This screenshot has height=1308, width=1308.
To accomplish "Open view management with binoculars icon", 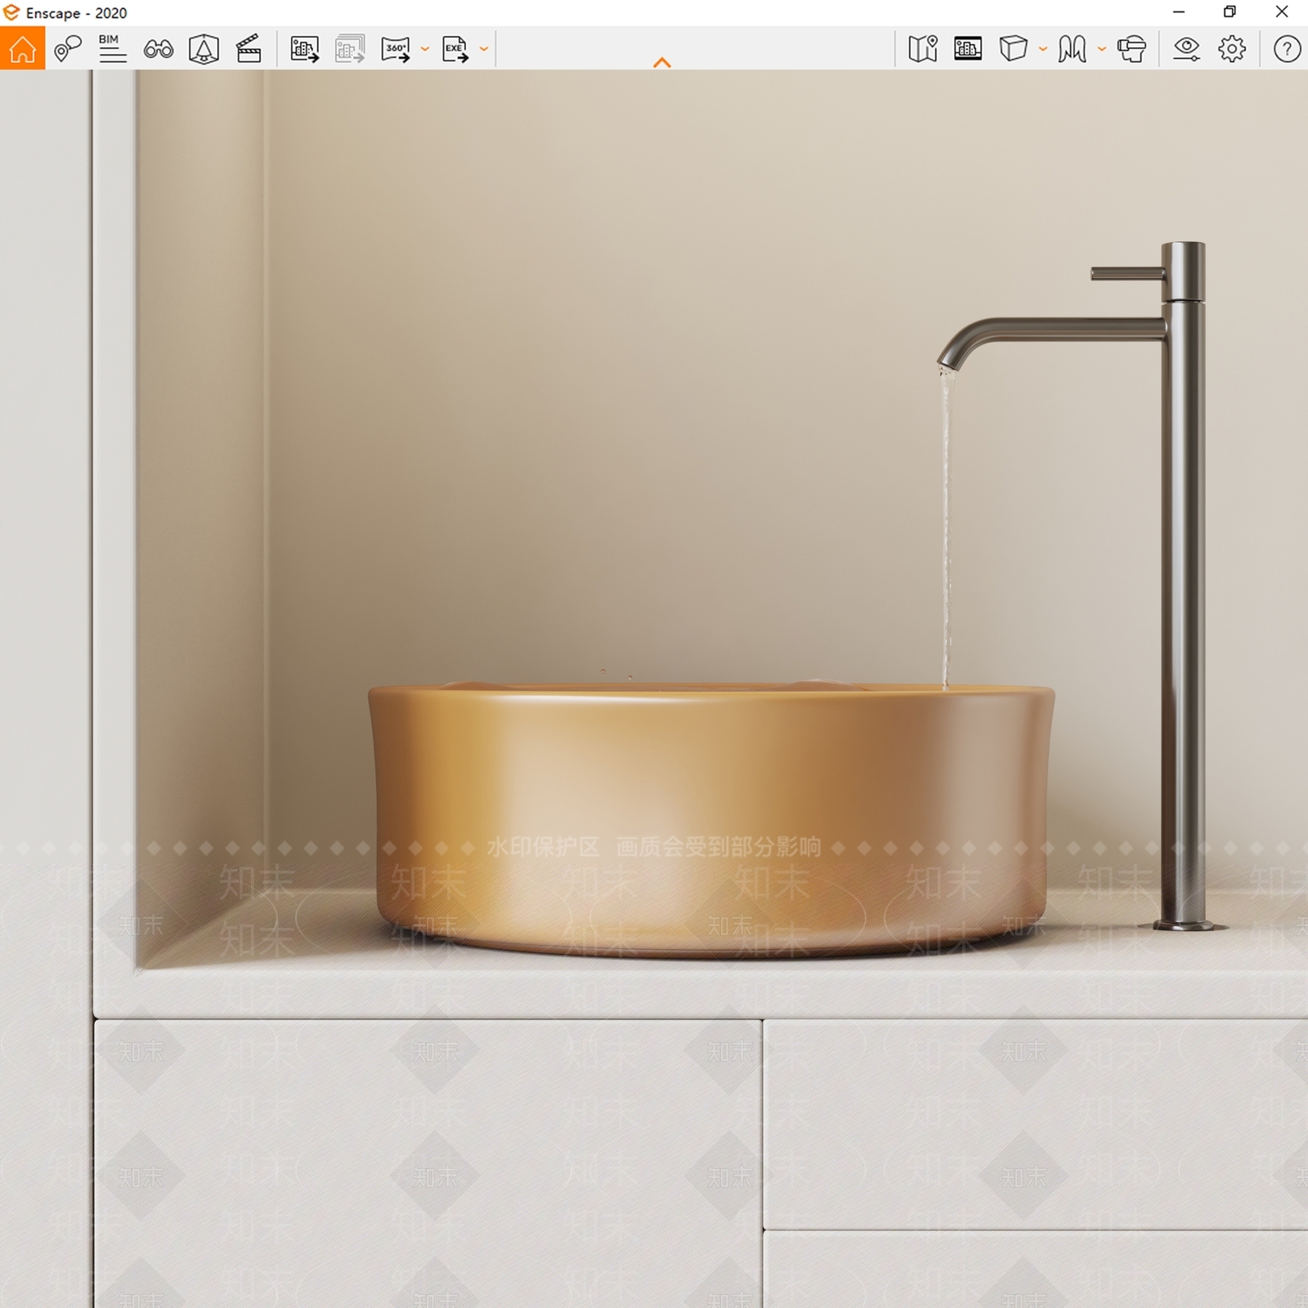I will [x=158, y=49].
